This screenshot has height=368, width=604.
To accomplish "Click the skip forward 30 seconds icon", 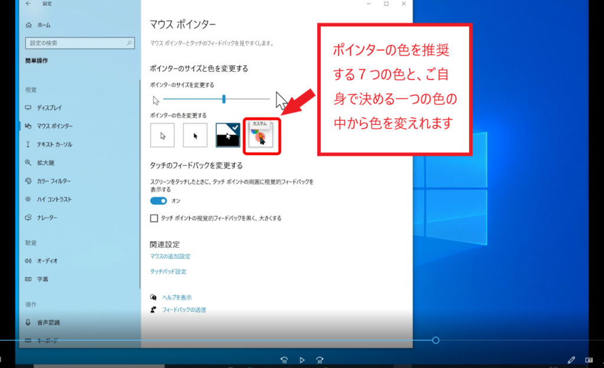I will 320,359.
